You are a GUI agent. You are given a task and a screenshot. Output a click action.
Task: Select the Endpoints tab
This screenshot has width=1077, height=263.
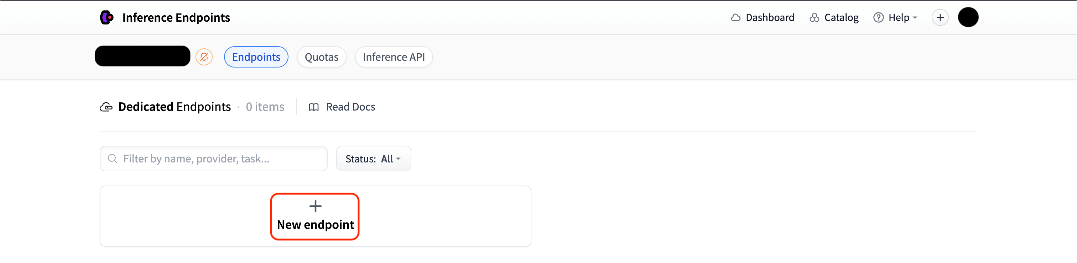click(256, 57)
